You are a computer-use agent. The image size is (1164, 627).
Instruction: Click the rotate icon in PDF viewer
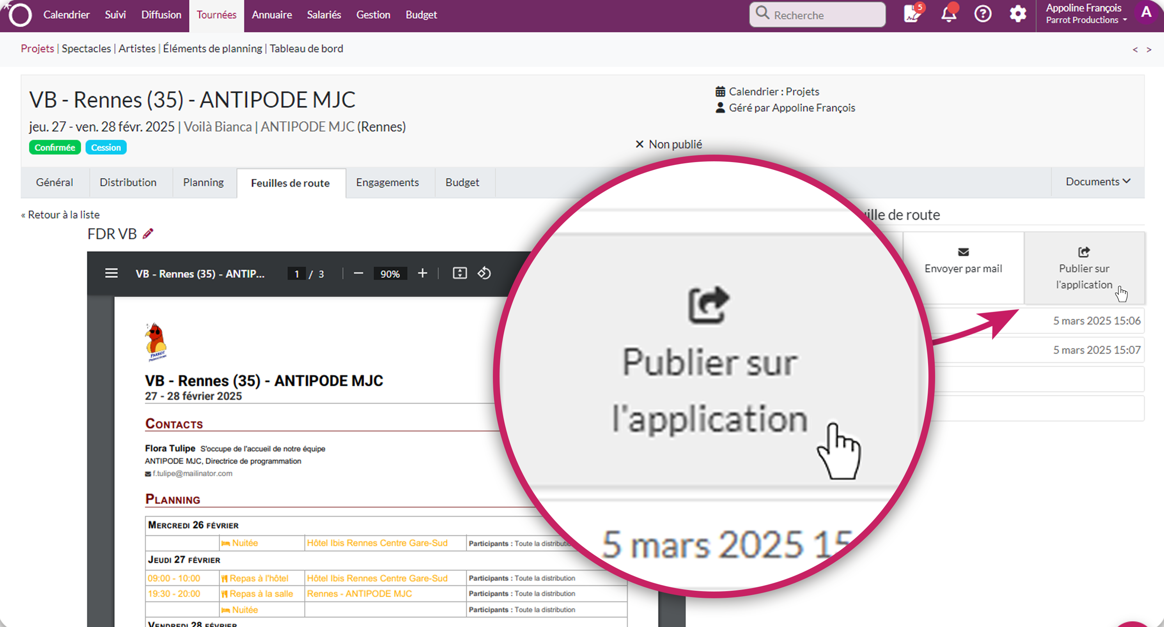pyautogui.click(x=484, y=273)
